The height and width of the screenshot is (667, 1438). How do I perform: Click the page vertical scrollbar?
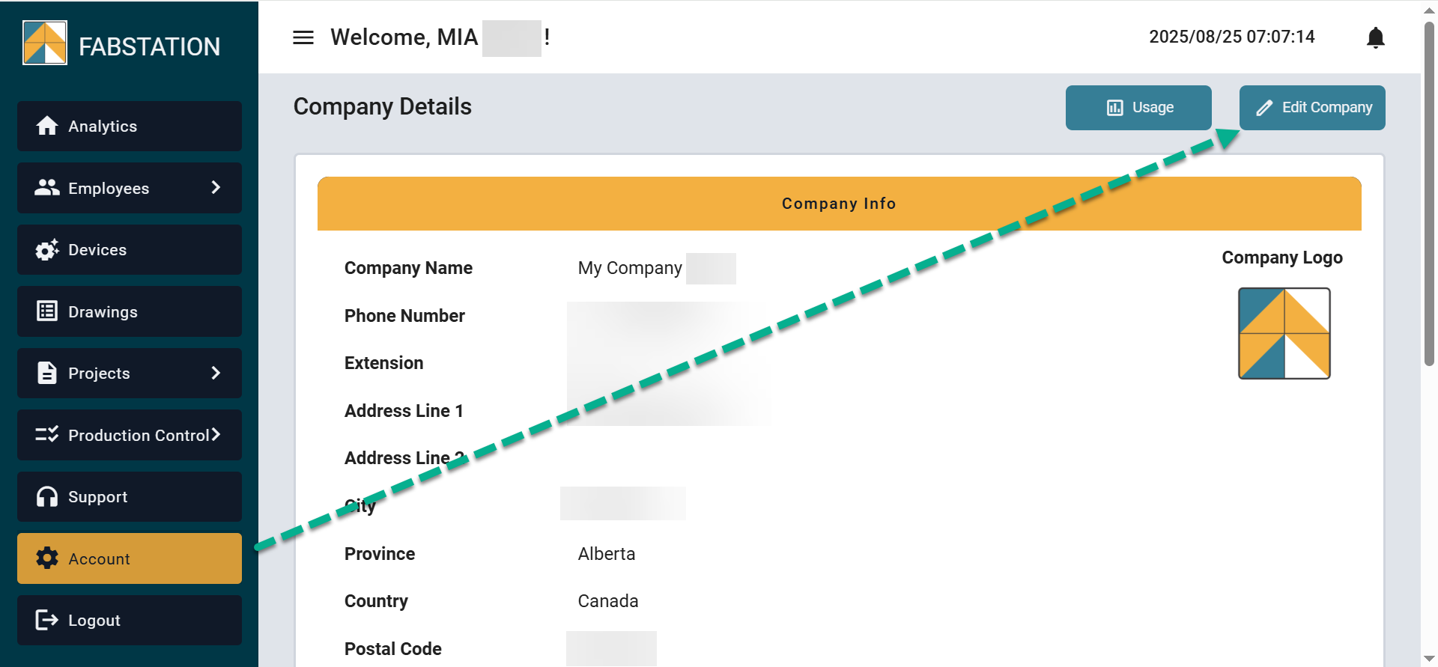(x=1429, y=195)
